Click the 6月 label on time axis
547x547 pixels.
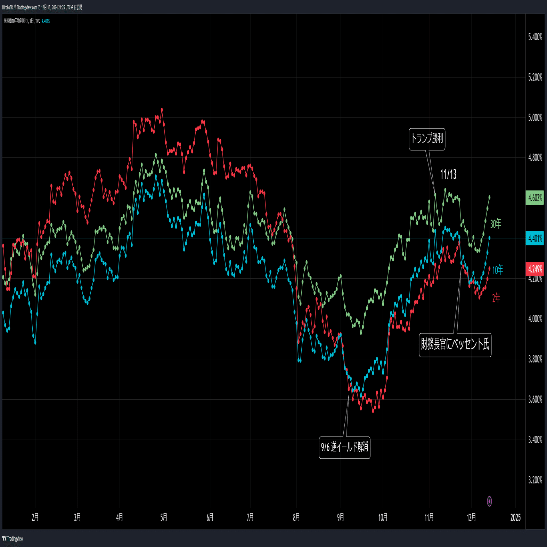click(210, 517)
